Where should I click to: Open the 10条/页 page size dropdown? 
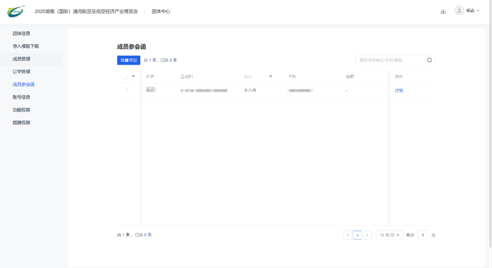(389, 235)
